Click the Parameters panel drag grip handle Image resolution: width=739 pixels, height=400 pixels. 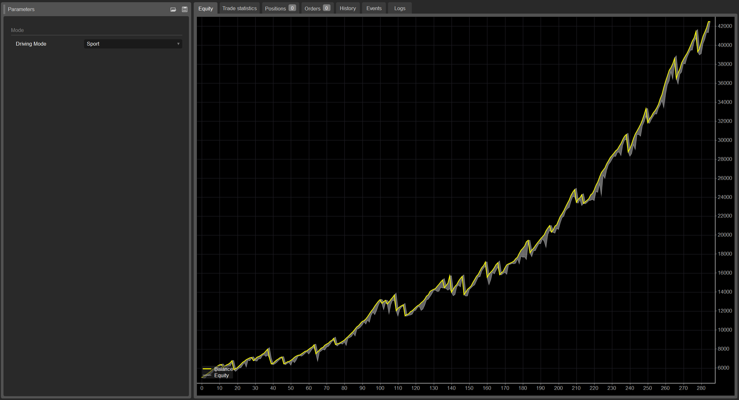coord(4,9)
